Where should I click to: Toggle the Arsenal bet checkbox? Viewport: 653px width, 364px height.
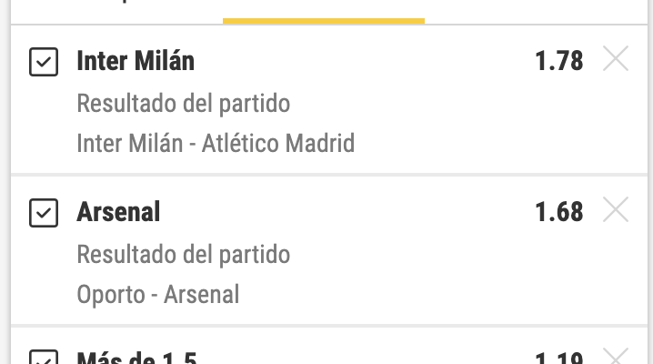click(x=44, y=213)
